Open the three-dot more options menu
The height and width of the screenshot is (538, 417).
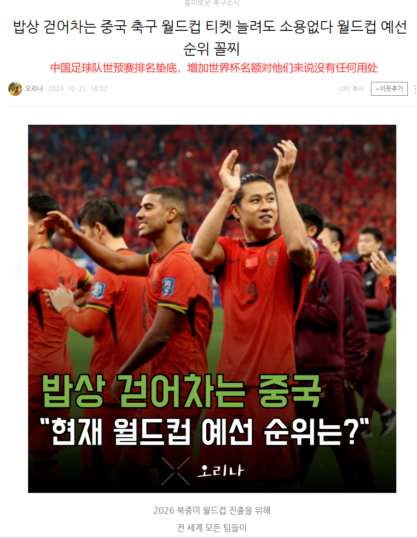pyautogui.click(x=415, y=89)
